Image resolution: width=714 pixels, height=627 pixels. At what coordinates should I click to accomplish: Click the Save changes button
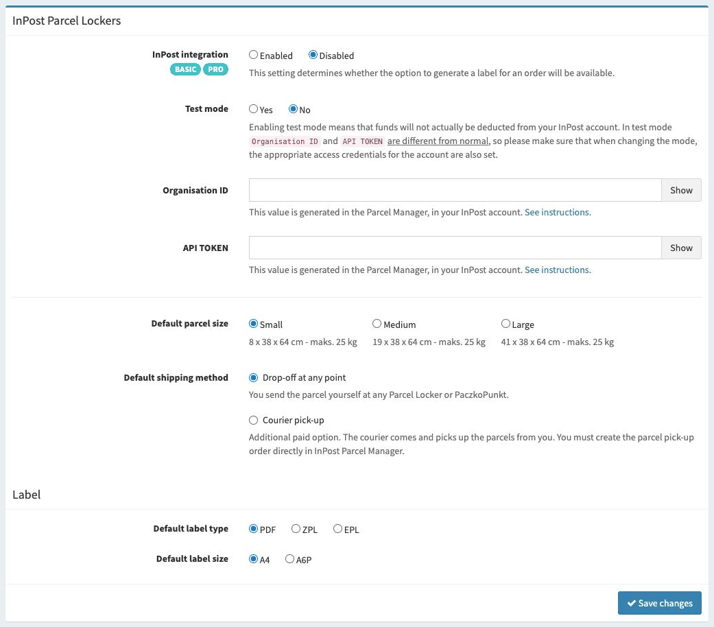(659, 603)
